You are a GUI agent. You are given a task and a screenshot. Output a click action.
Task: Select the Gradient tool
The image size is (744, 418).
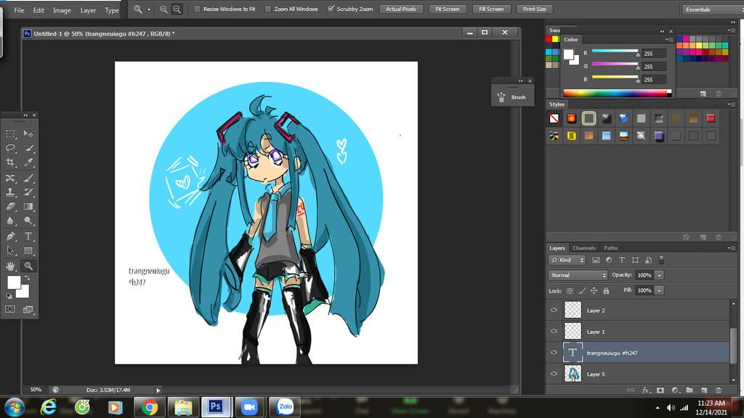tap(28, 207)
